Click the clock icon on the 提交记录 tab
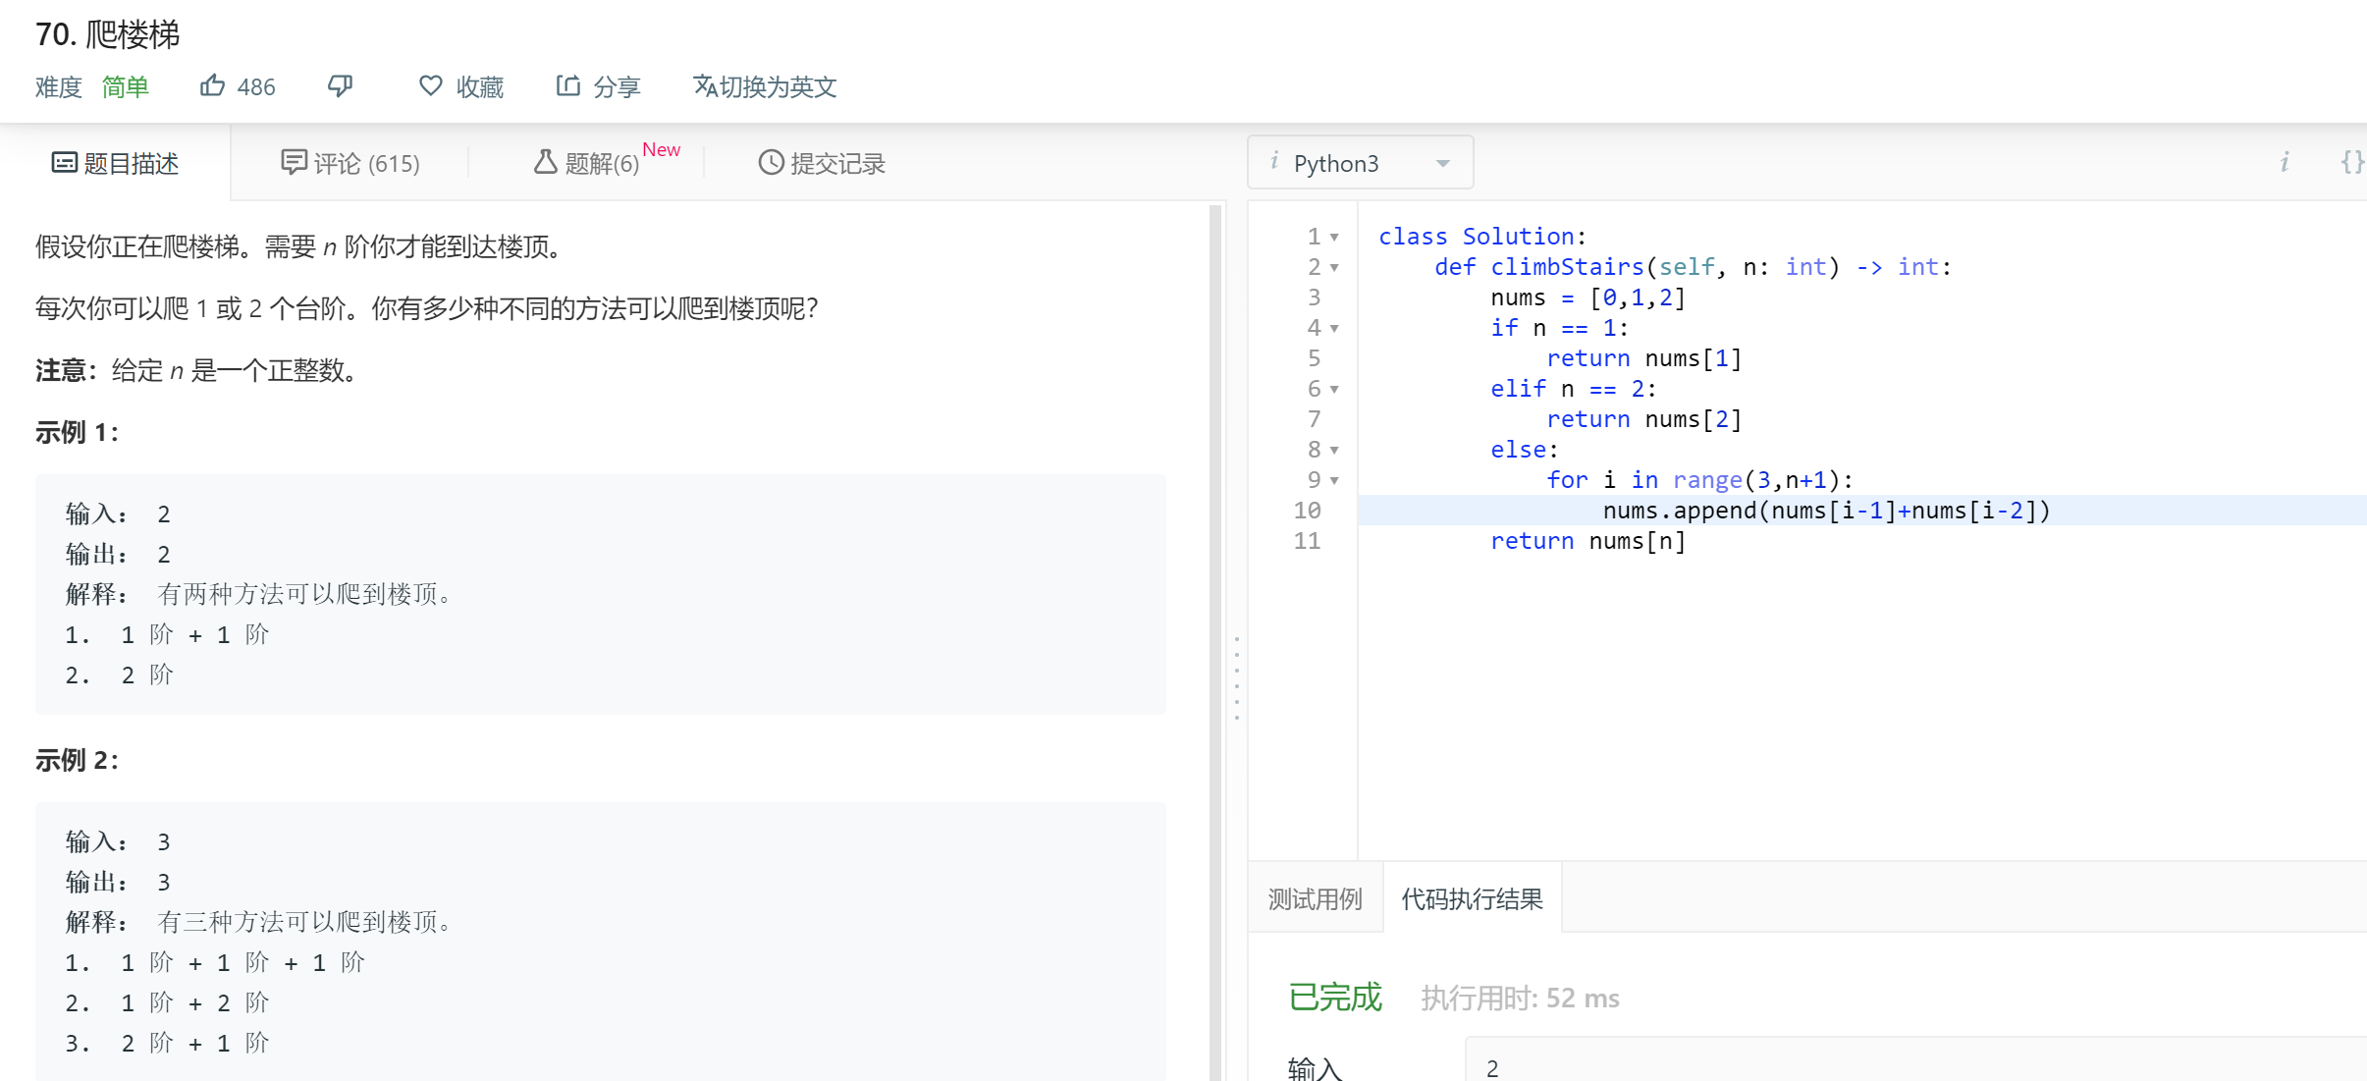 click(770, 163)
